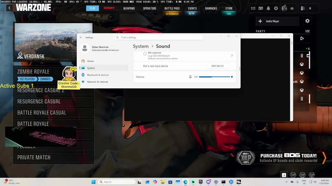Select the BATTLE ROYALE CASUAL mode
The image size is (332, 186).
point(53,113)
